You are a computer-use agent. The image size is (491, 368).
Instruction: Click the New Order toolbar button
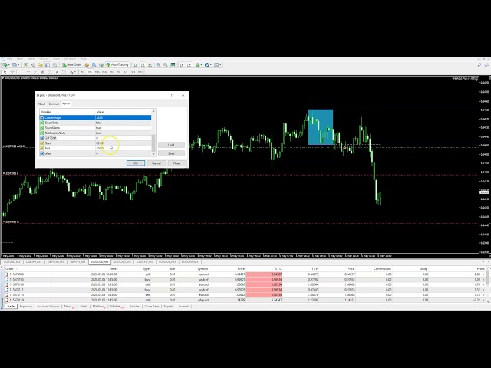(x=73, y=65)
